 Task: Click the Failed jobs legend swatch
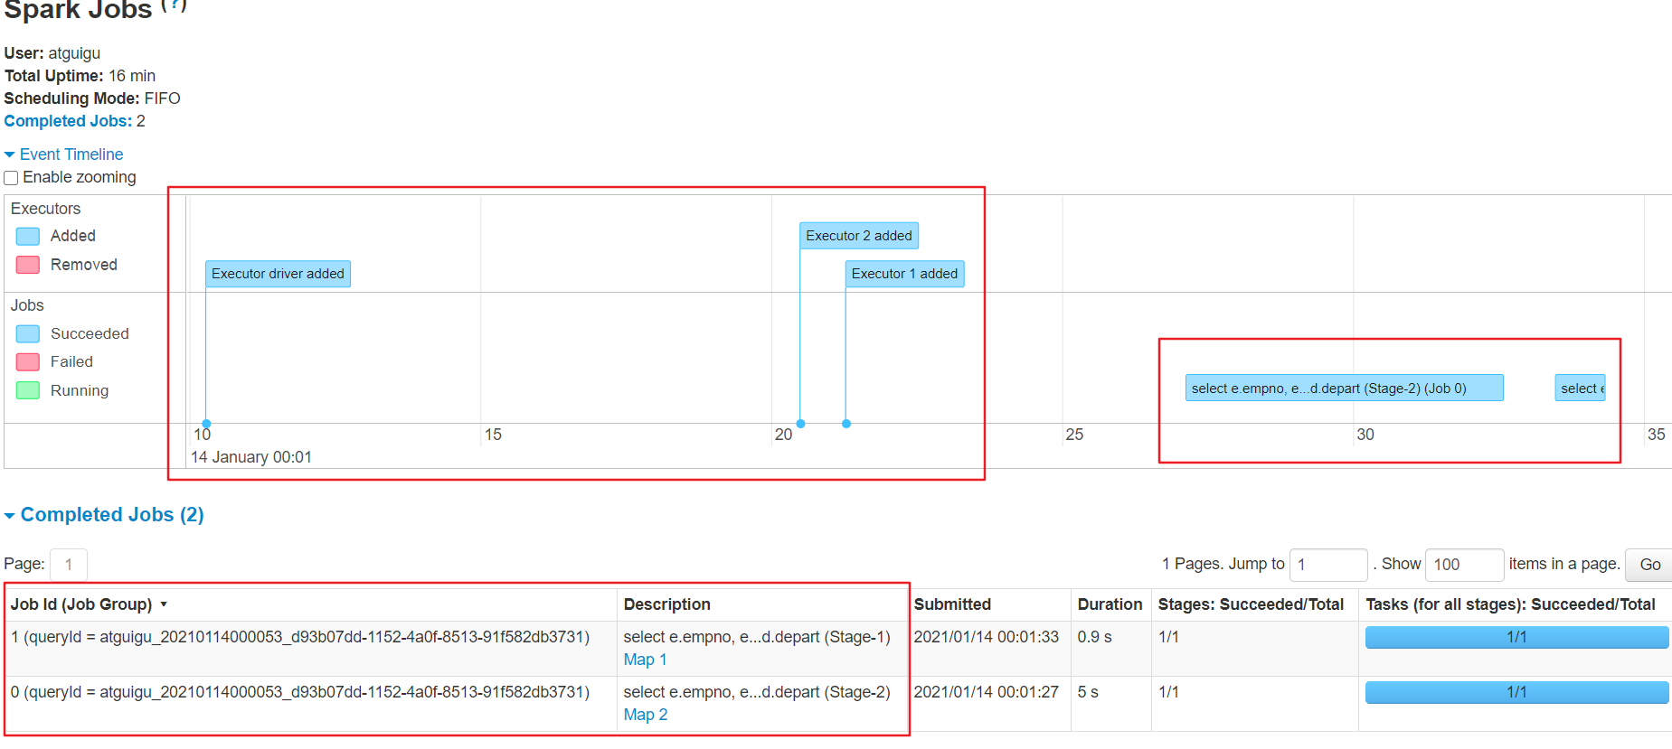pos(28,362)
